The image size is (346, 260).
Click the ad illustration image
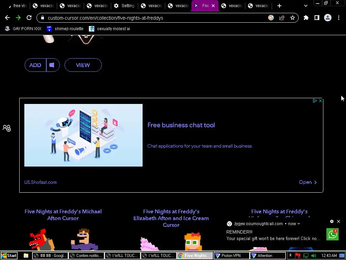(x=83, y=135)
